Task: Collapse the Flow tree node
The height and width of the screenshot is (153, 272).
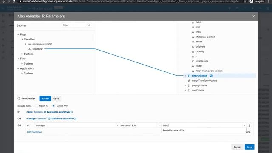Action: pos(18,59)
